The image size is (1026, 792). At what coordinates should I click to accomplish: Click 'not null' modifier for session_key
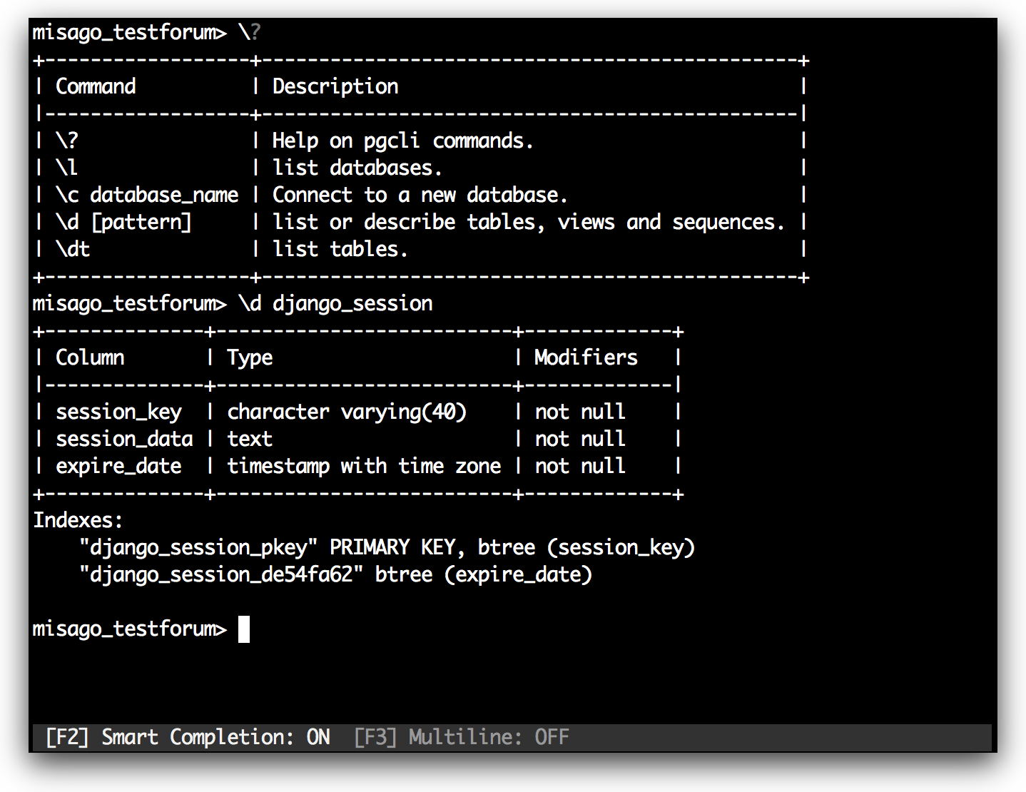(x=581, y=412)
